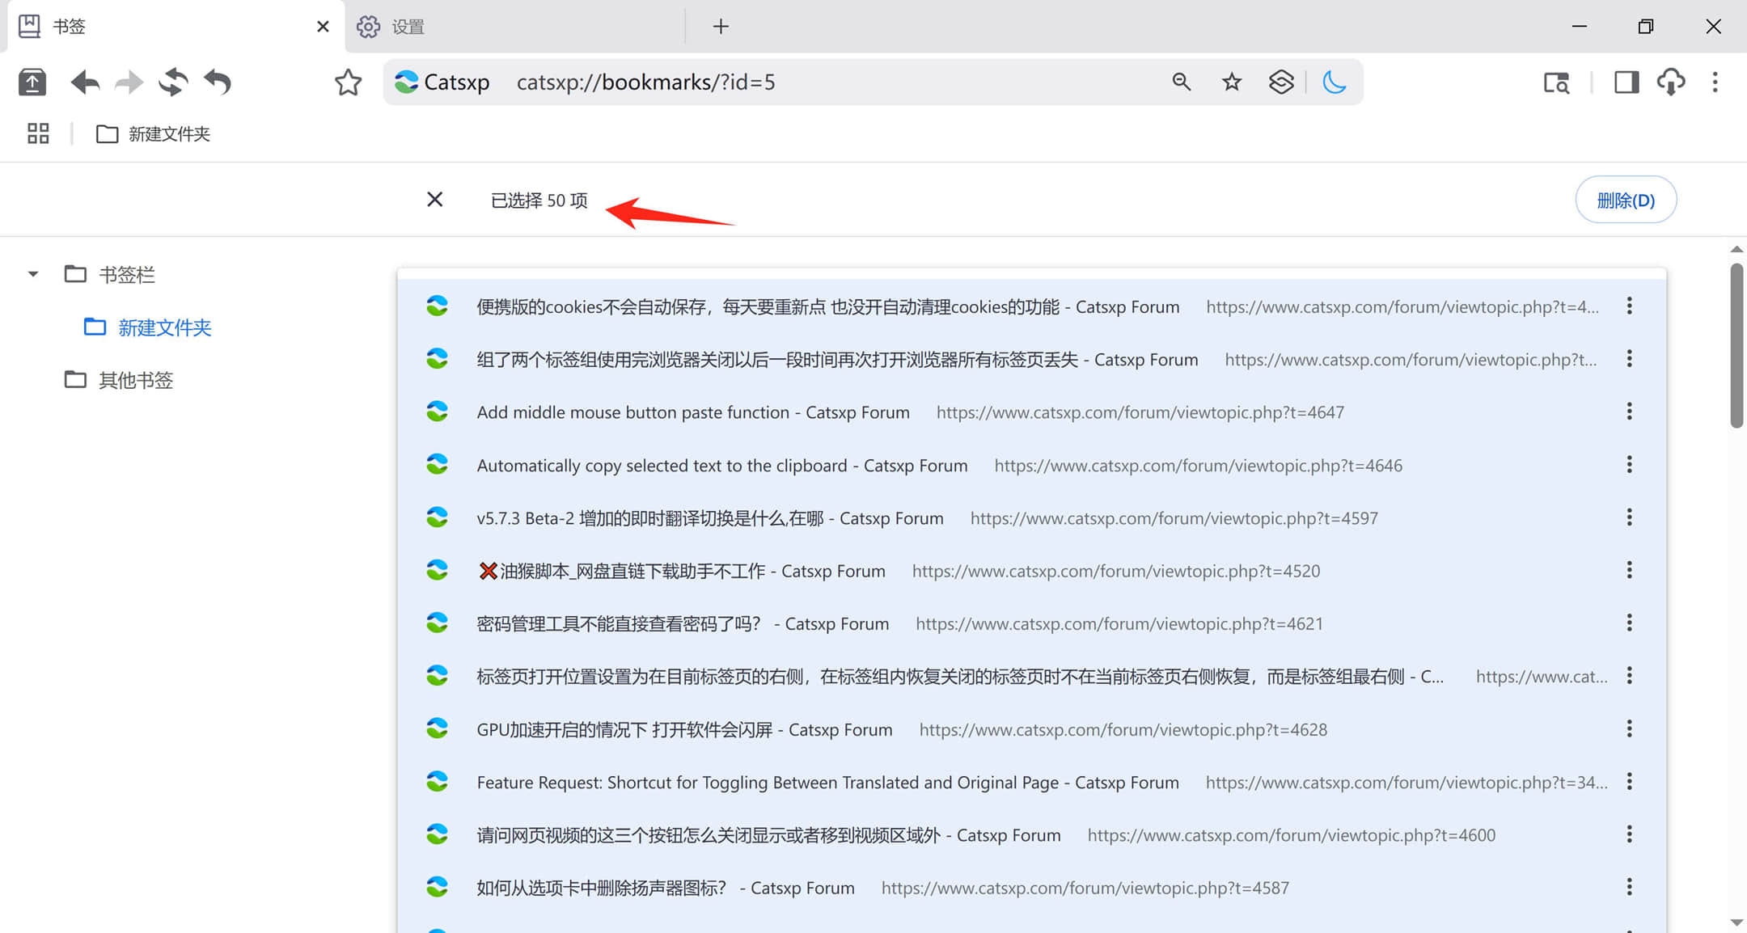Viewport: 1747px width, 933px height.
Task: Select the 便携版的cookies不会自动保存 bookmark title
Action: click(827, 306)
